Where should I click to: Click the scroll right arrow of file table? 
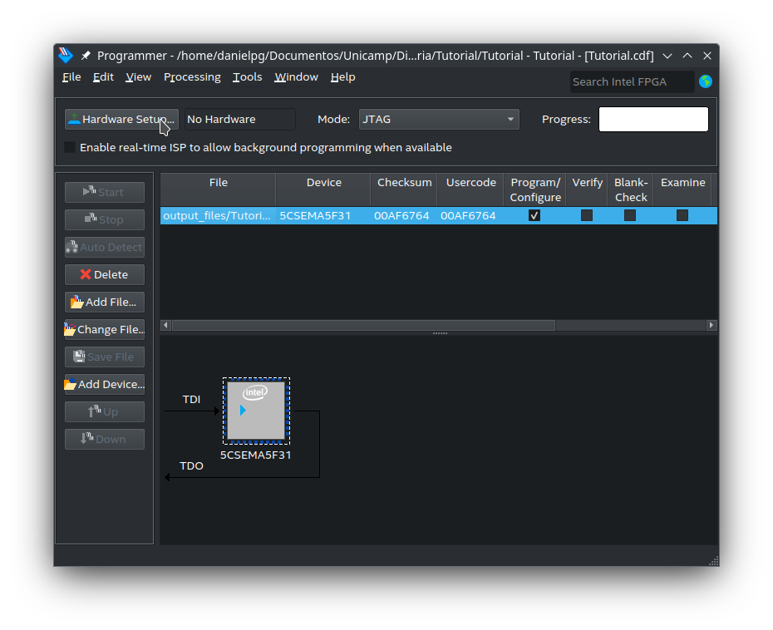coord(711,325)
